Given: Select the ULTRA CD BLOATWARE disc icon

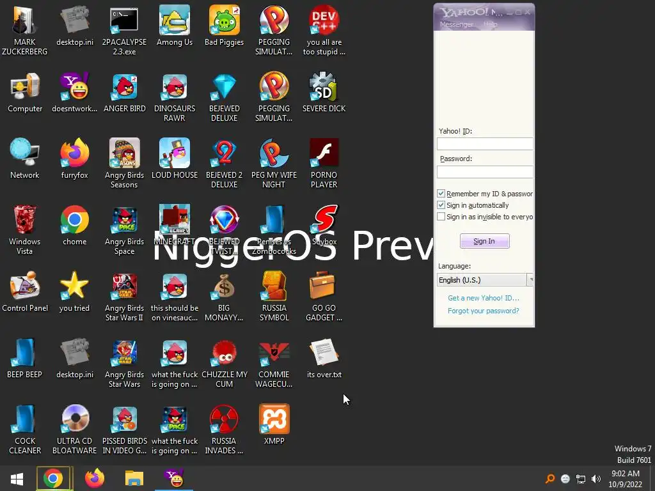Looking at the screenshot, I should (x=74, y=429).
